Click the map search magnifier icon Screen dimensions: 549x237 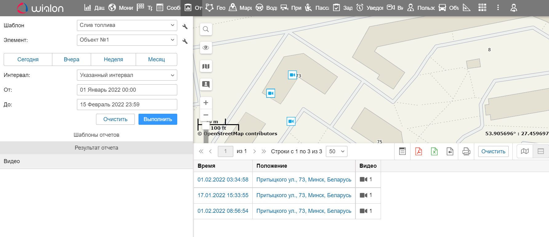point(206,29)
